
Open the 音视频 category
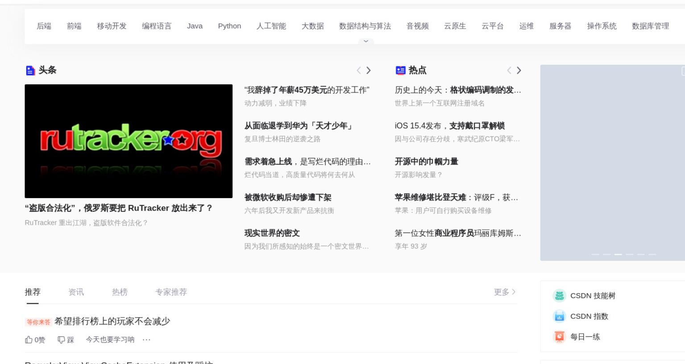417,26
